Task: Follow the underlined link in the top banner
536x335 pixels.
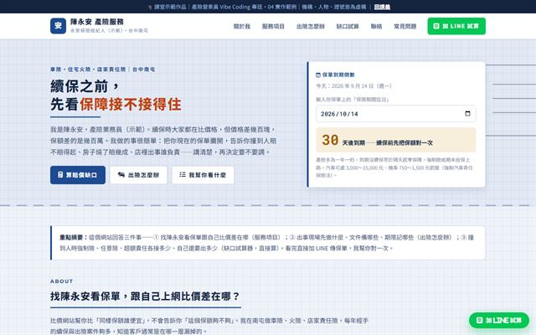Action: (x=382, y=7)
